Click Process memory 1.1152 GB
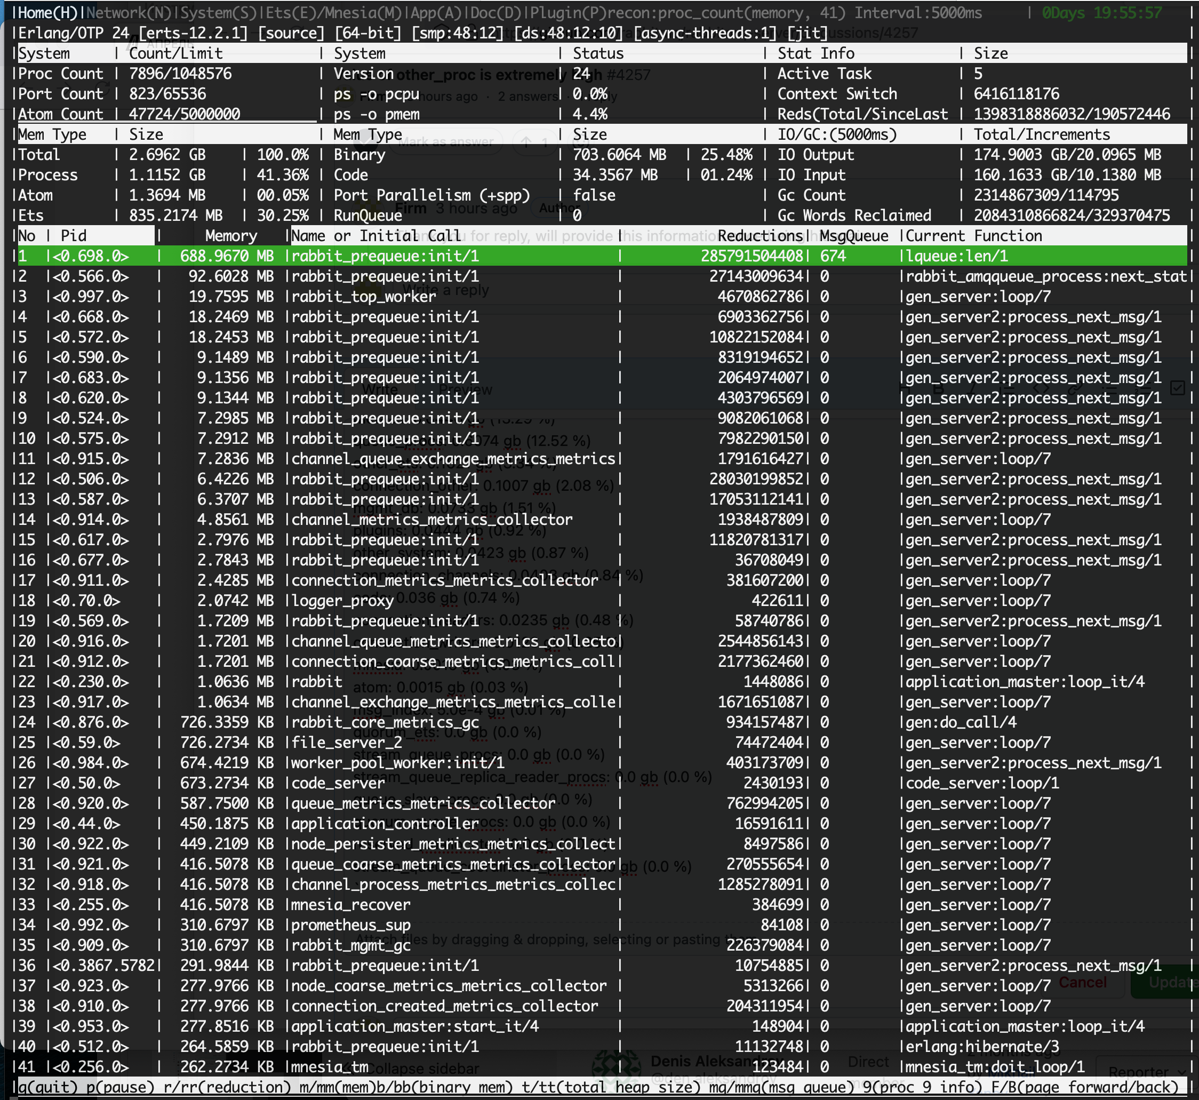The image size is (1199, 1100). point(167,175)
